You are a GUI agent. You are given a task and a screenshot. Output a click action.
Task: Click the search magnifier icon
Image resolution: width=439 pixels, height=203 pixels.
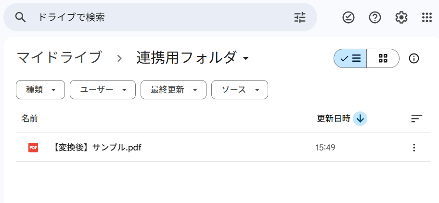click(x=20, y=17)
